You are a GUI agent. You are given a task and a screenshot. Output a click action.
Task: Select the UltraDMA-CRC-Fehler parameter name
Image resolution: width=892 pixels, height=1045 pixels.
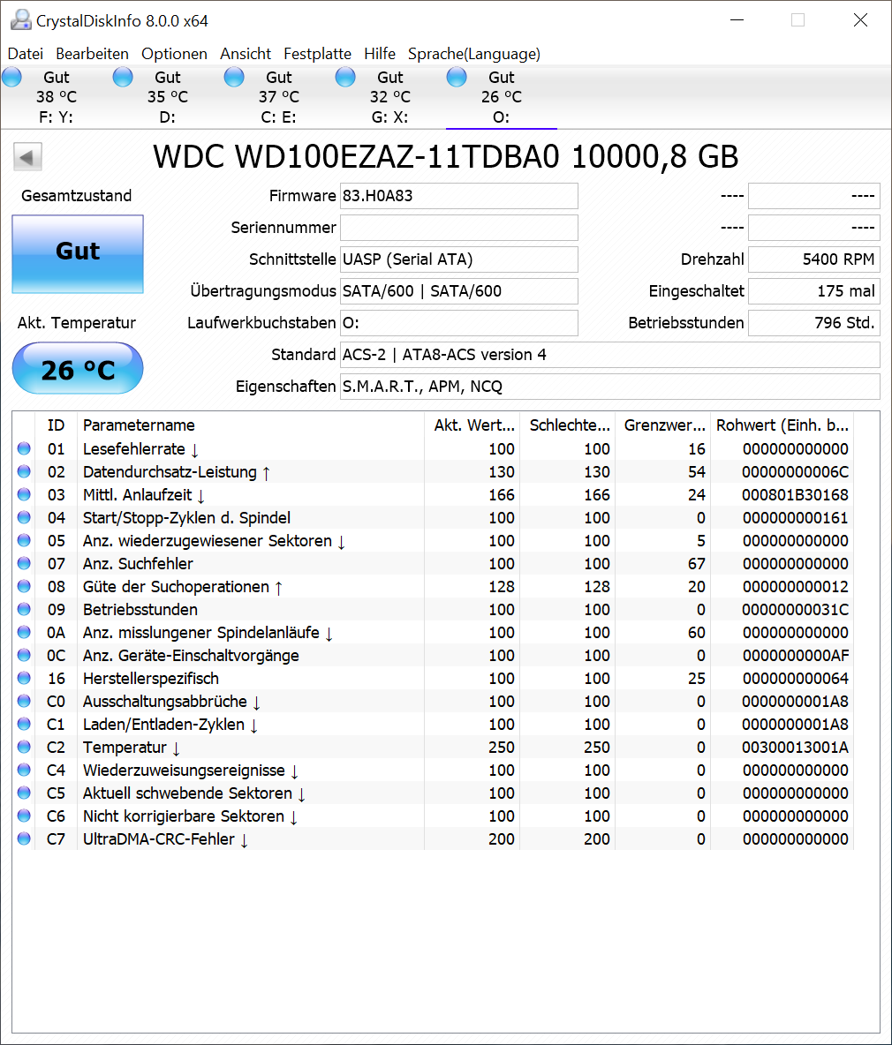pyautogui.click(x=165, y=839)
